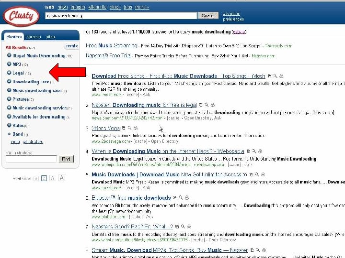Click new window icon for Napster legal result
This screenshot has width=345, height=258.
click(201, 105)
